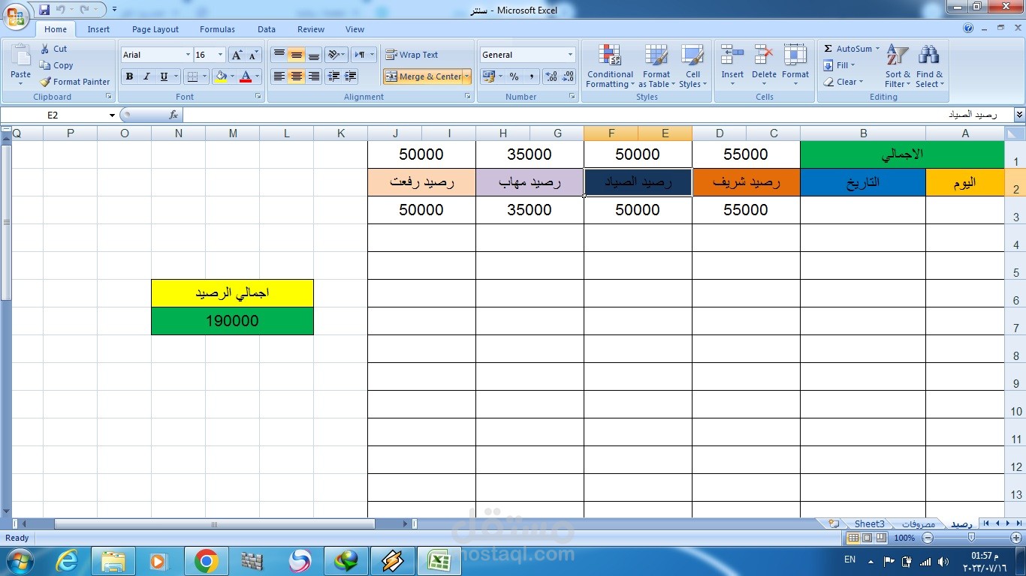The height and width of the screenshot is (576, 1026).
Task: Toggle Center text alignment
Action: [x=297, y=76]
